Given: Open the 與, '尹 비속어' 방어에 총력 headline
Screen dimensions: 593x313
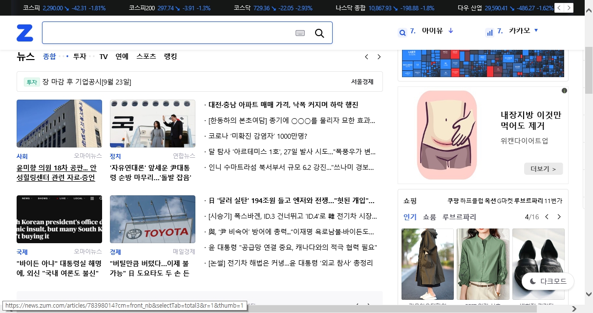Looking at the screenshot, I should pos(291,232).
